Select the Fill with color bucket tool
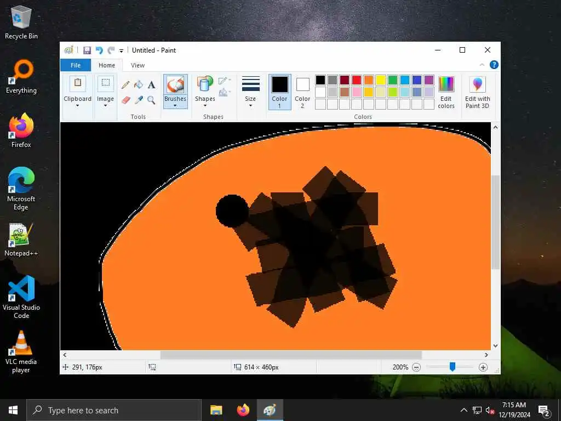 (139, 85)
